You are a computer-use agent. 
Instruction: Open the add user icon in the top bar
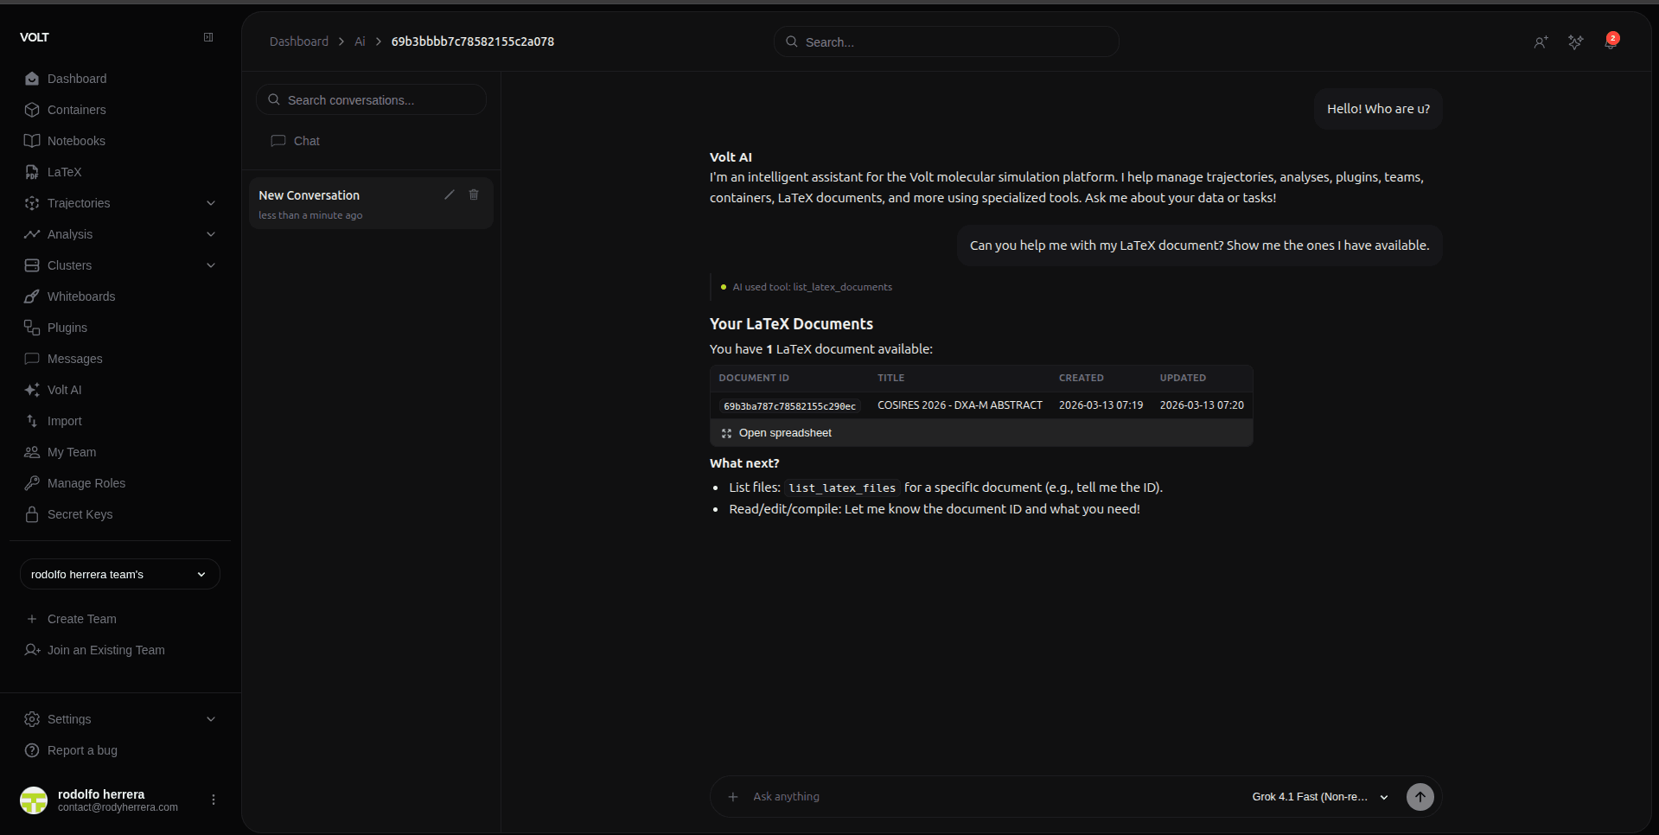pos(1541,42)
